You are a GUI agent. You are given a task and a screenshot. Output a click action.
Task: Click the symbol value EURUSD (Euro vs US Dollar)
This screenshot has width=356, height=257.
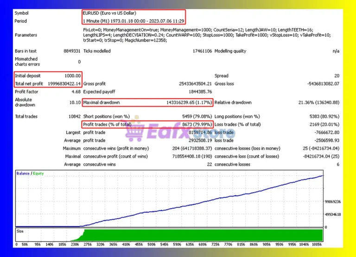(109, 13)
